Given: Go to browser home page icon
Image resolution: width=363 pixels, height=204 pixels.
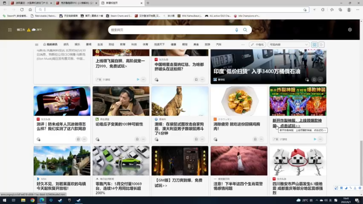Looking at the screenshot, I should [x=30, y=10].
